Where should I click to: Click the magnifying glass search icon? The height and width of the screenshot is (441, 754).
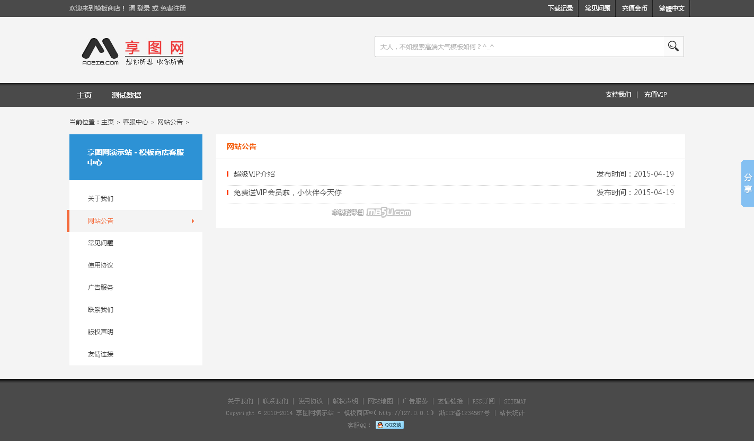coord(673,47)
